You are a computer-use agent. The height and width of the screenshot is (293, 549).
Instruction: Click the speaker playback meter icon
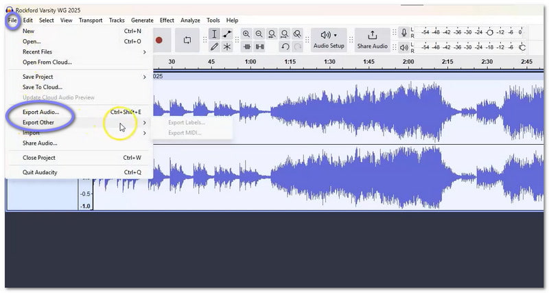pyautogui.click(x=404, y=47)
